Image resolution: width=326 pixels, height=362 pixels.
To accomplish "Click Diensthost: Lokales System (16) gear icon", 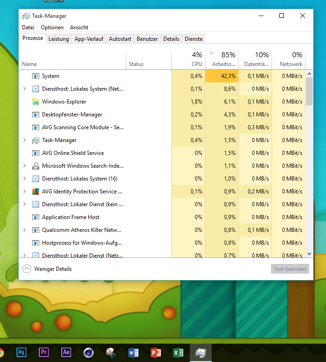I will (36, 179).
